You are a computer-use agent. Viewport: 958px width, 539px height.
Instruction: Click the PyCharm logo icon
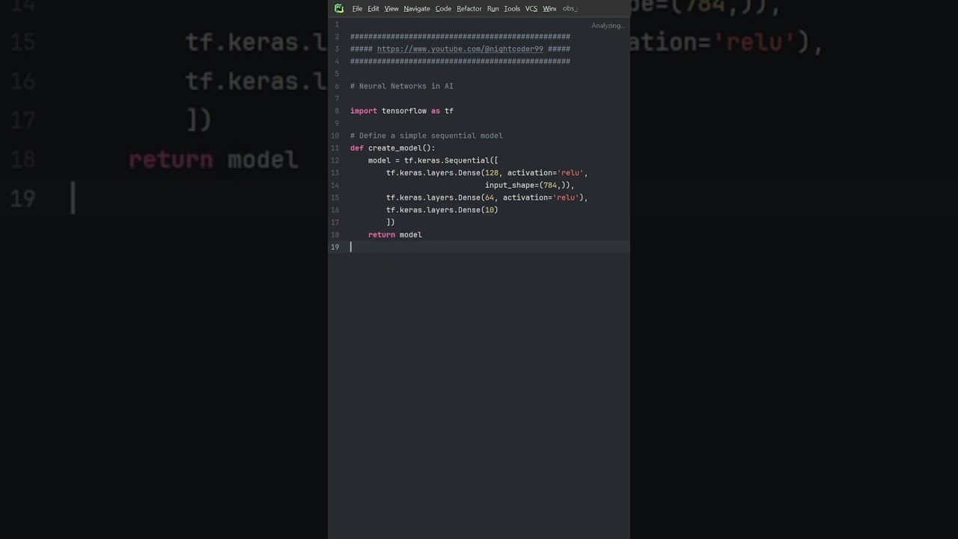(339, 8)
